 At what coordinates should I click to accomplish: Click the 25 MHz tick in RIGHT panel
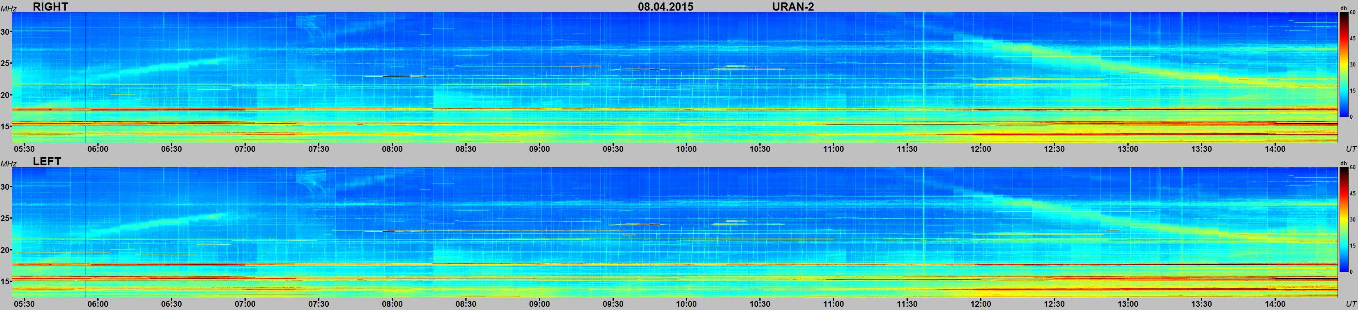[5, 63]
